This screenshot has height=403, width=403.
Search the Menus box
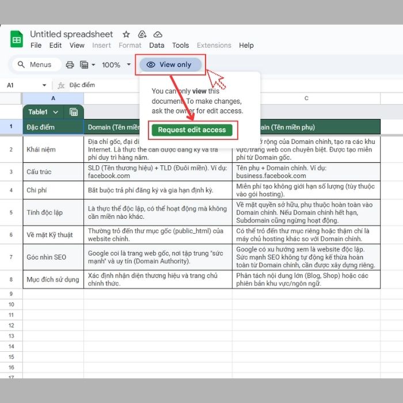36,64
